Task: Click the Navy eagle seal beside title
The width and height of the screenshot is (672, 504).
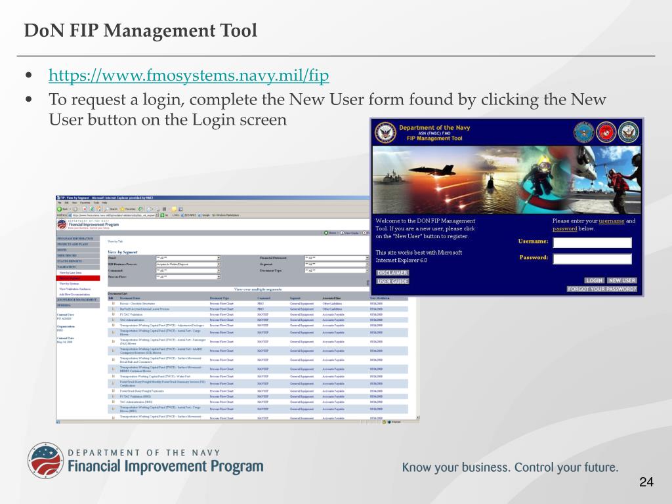Action: click(x=385, y=132)
